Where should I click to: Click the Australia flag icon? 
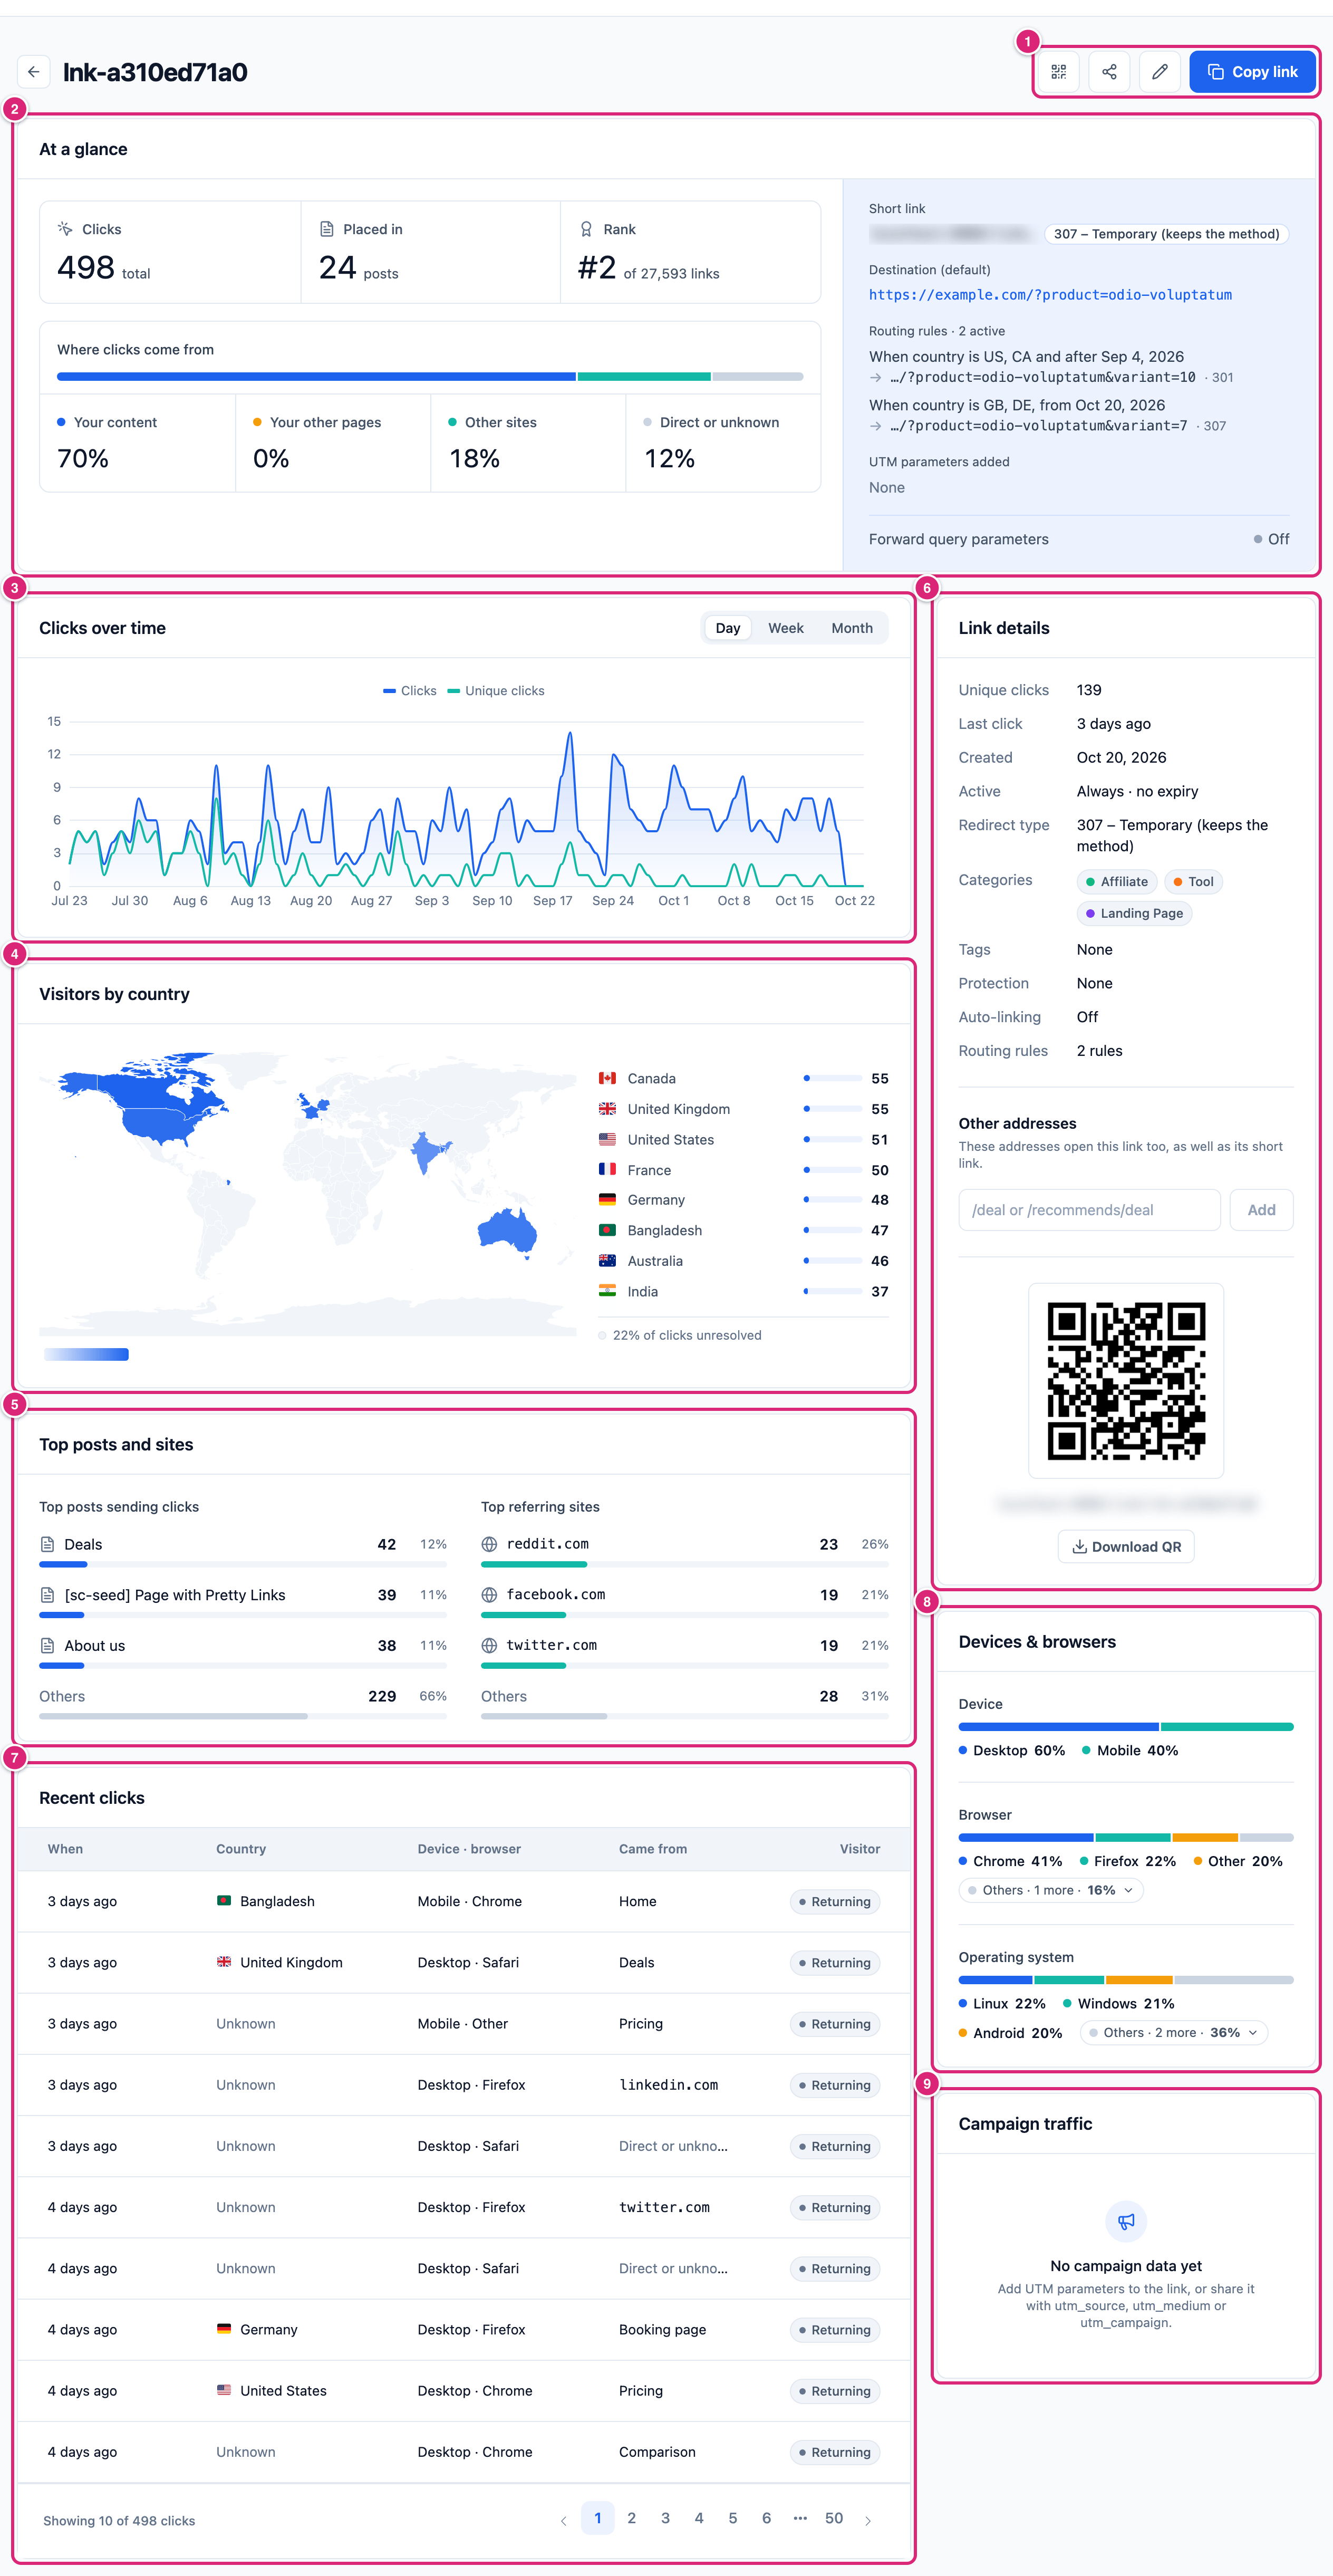tap(607, 1261)
